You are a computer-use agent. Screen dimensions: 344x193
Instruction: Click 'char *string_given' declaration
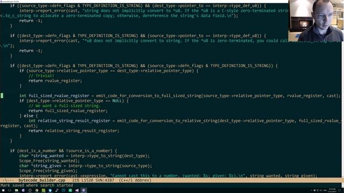40,166
